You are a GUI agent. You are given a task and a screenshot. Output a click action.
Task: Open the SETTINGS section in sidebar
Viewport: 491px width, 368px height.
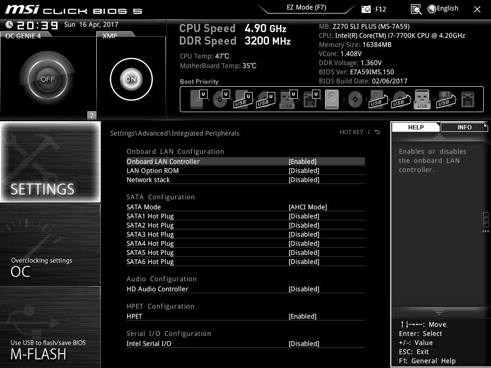50,162
